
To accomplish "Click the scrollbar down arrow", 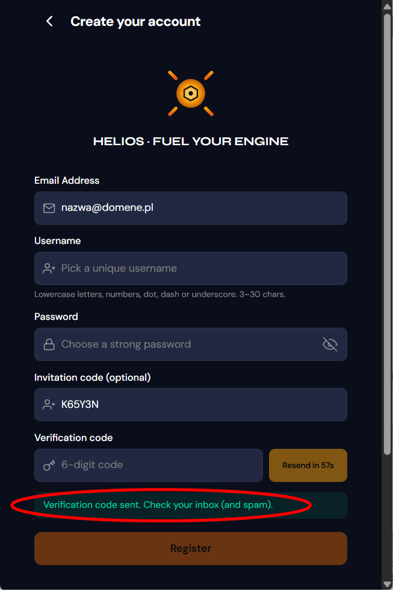I will (x=387, y=584).
